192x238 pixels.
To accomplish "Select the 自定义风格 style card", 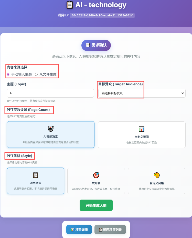I will pyautogui.click(x=157, y=181).
